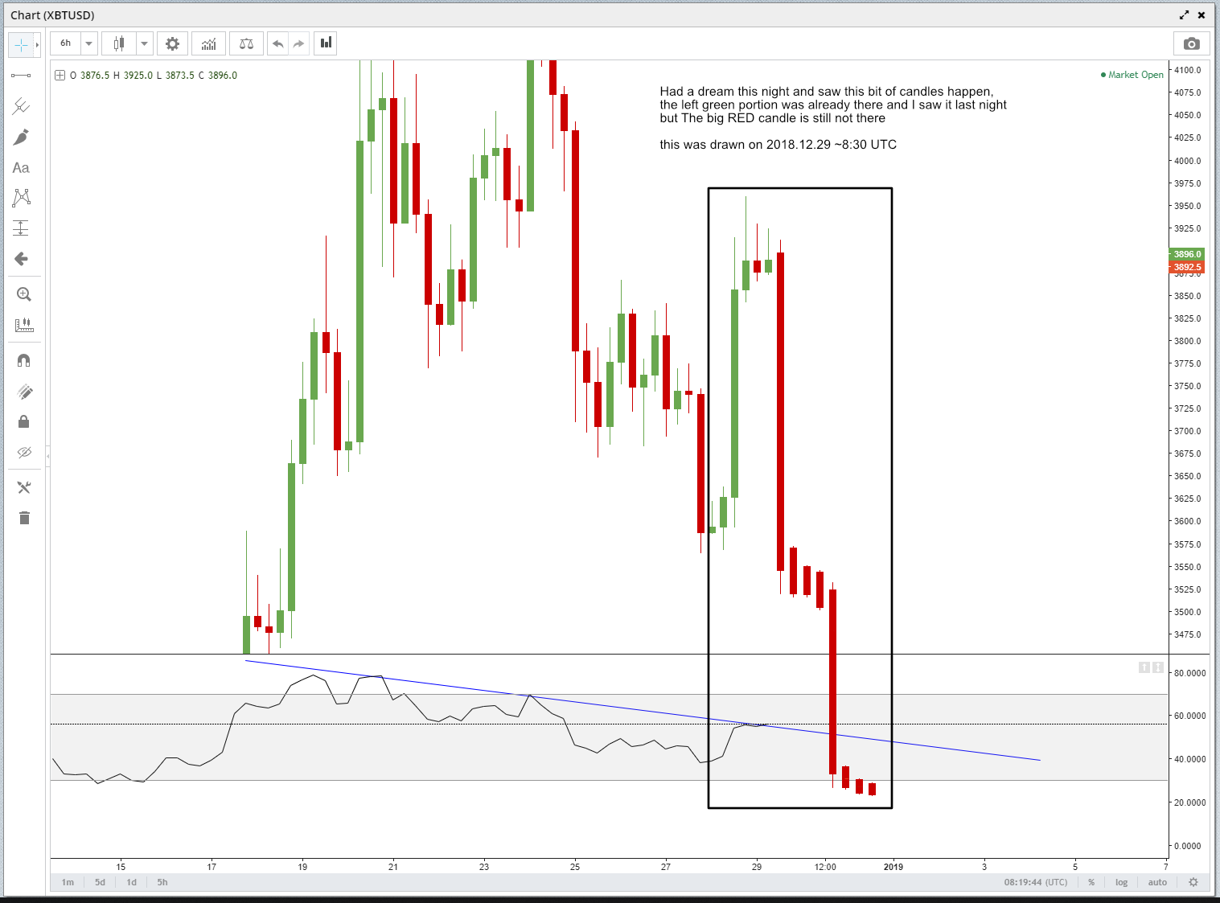Toggle percentage scale with % button

click(x=1091, y=882)
